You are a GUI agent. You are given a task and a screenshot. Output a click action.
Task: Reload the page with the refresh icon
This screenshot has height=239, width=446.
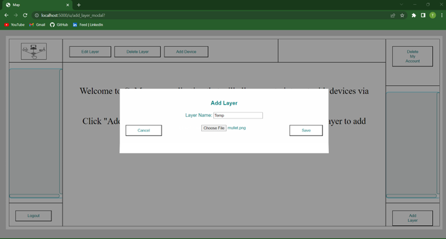tap(25, 15)
